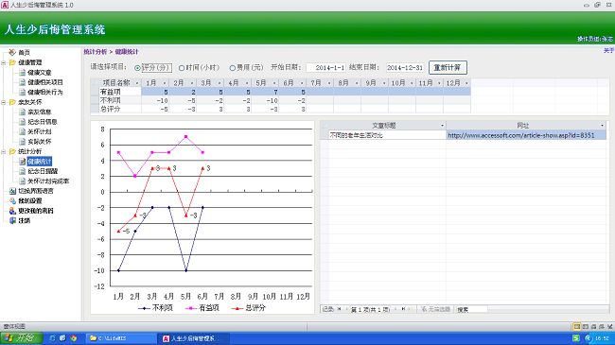
Task: Open 亲友信息 in the tree
Action: 39,112
